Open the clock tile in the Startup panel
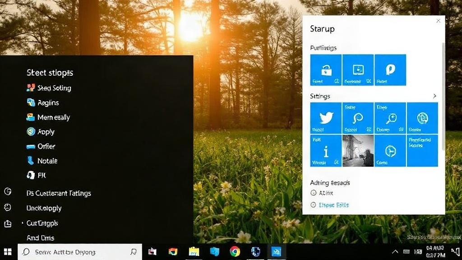Screen dimensions: 462x260 click(x=390, y=151)
